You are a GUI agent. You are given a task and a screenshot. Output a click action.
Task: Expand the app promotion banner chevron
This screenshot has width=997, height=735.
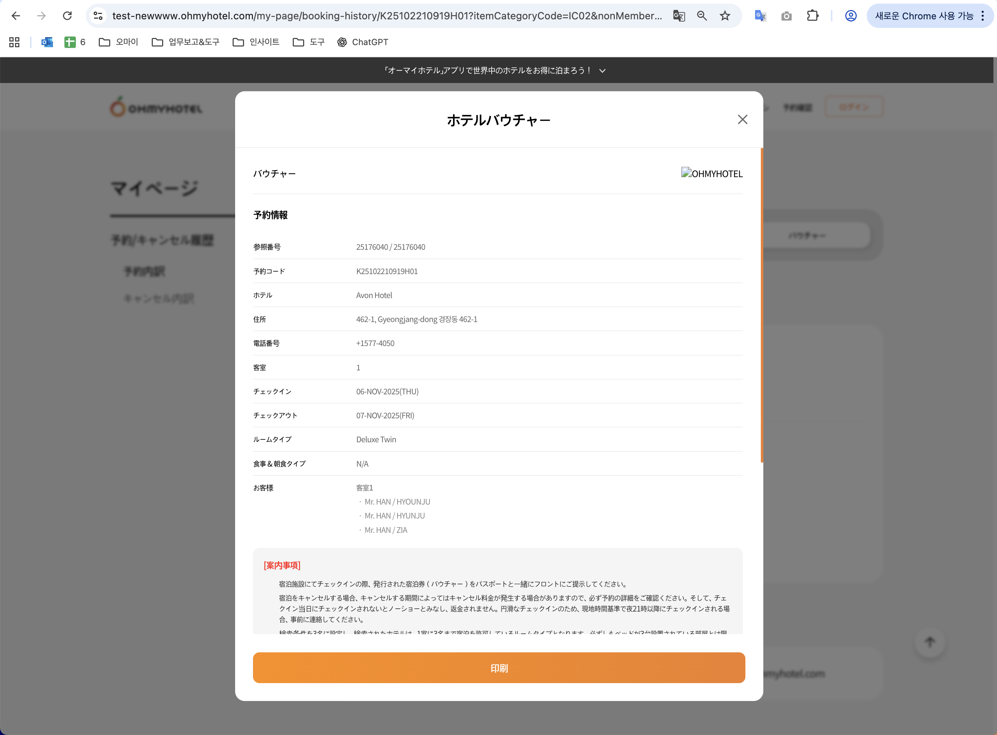point(602,71)
